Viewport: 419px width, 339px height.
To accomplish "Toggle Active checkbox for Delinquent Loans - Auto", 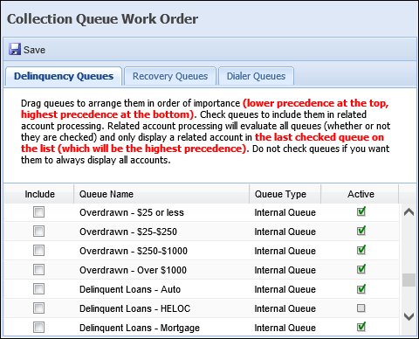I will 361,288.
